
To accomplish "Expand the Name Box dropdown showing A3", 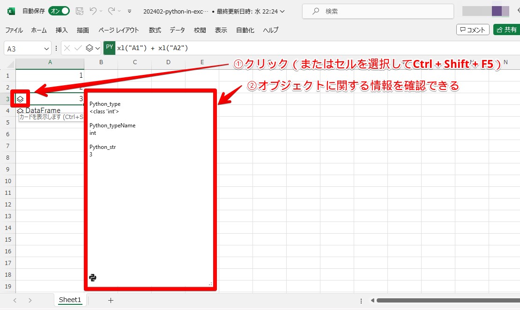I will coord(46,49).
